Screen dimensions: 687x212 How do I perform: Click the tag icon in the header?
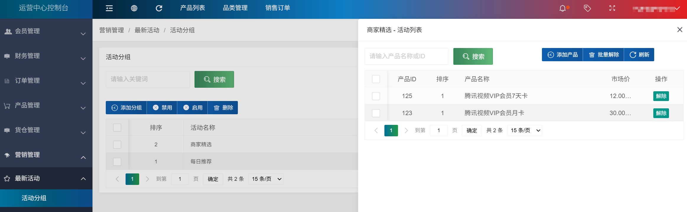pos(587,8)
